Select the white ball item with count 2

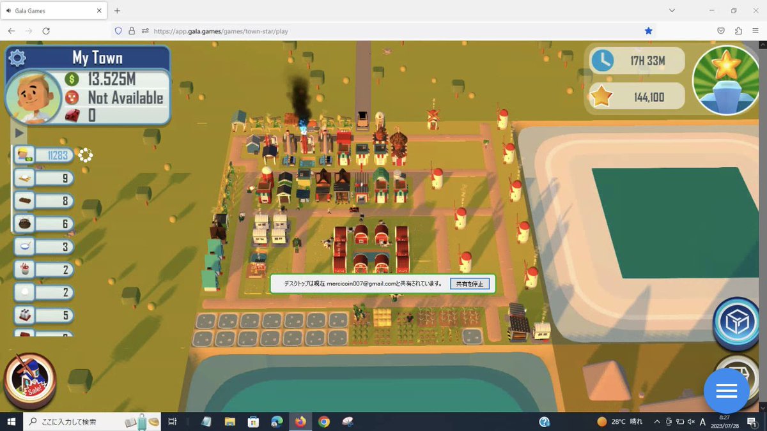click(x=44, y=292)
